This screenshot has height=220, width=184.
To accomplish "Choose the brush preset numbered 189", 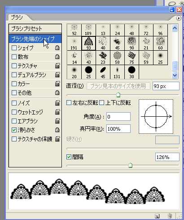I will coord(88,30).
